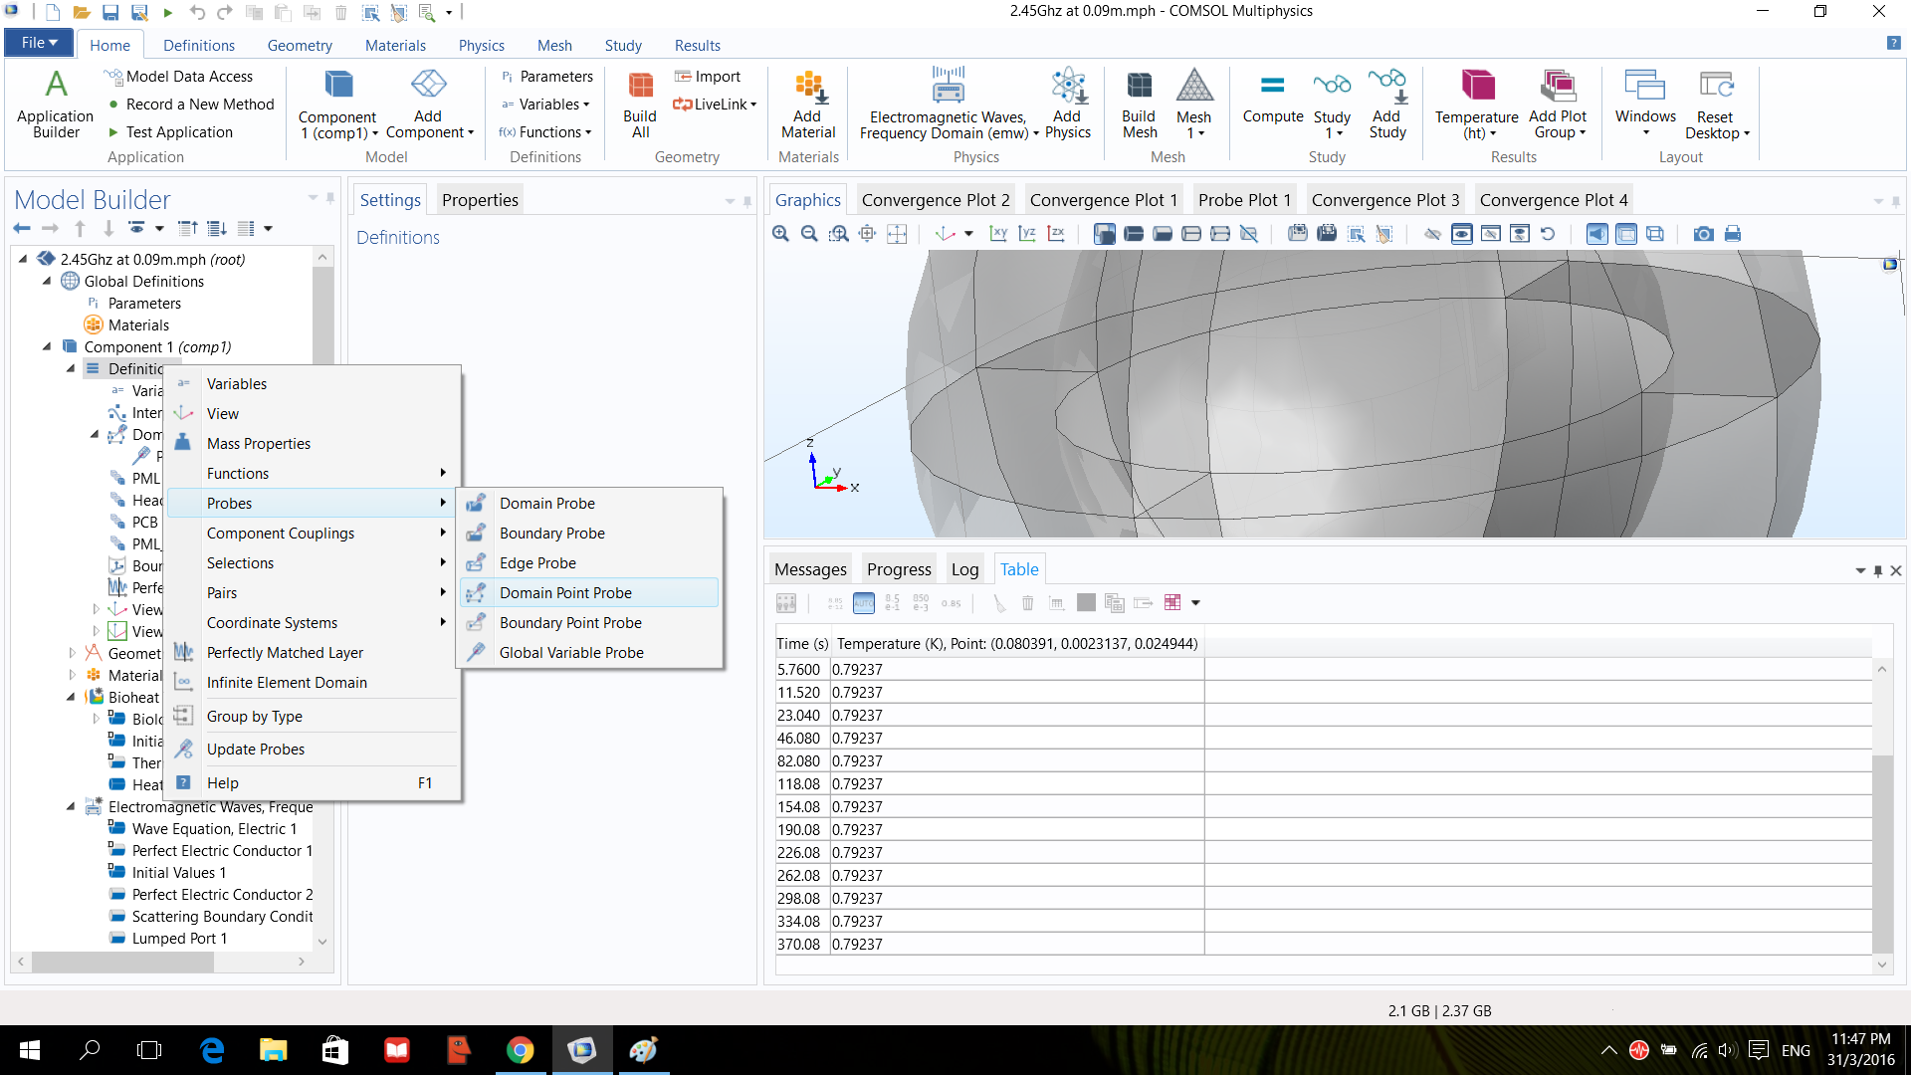Switch to the YZ view
This screenshot has width=1911, height=1075.
pos(1027,234)
